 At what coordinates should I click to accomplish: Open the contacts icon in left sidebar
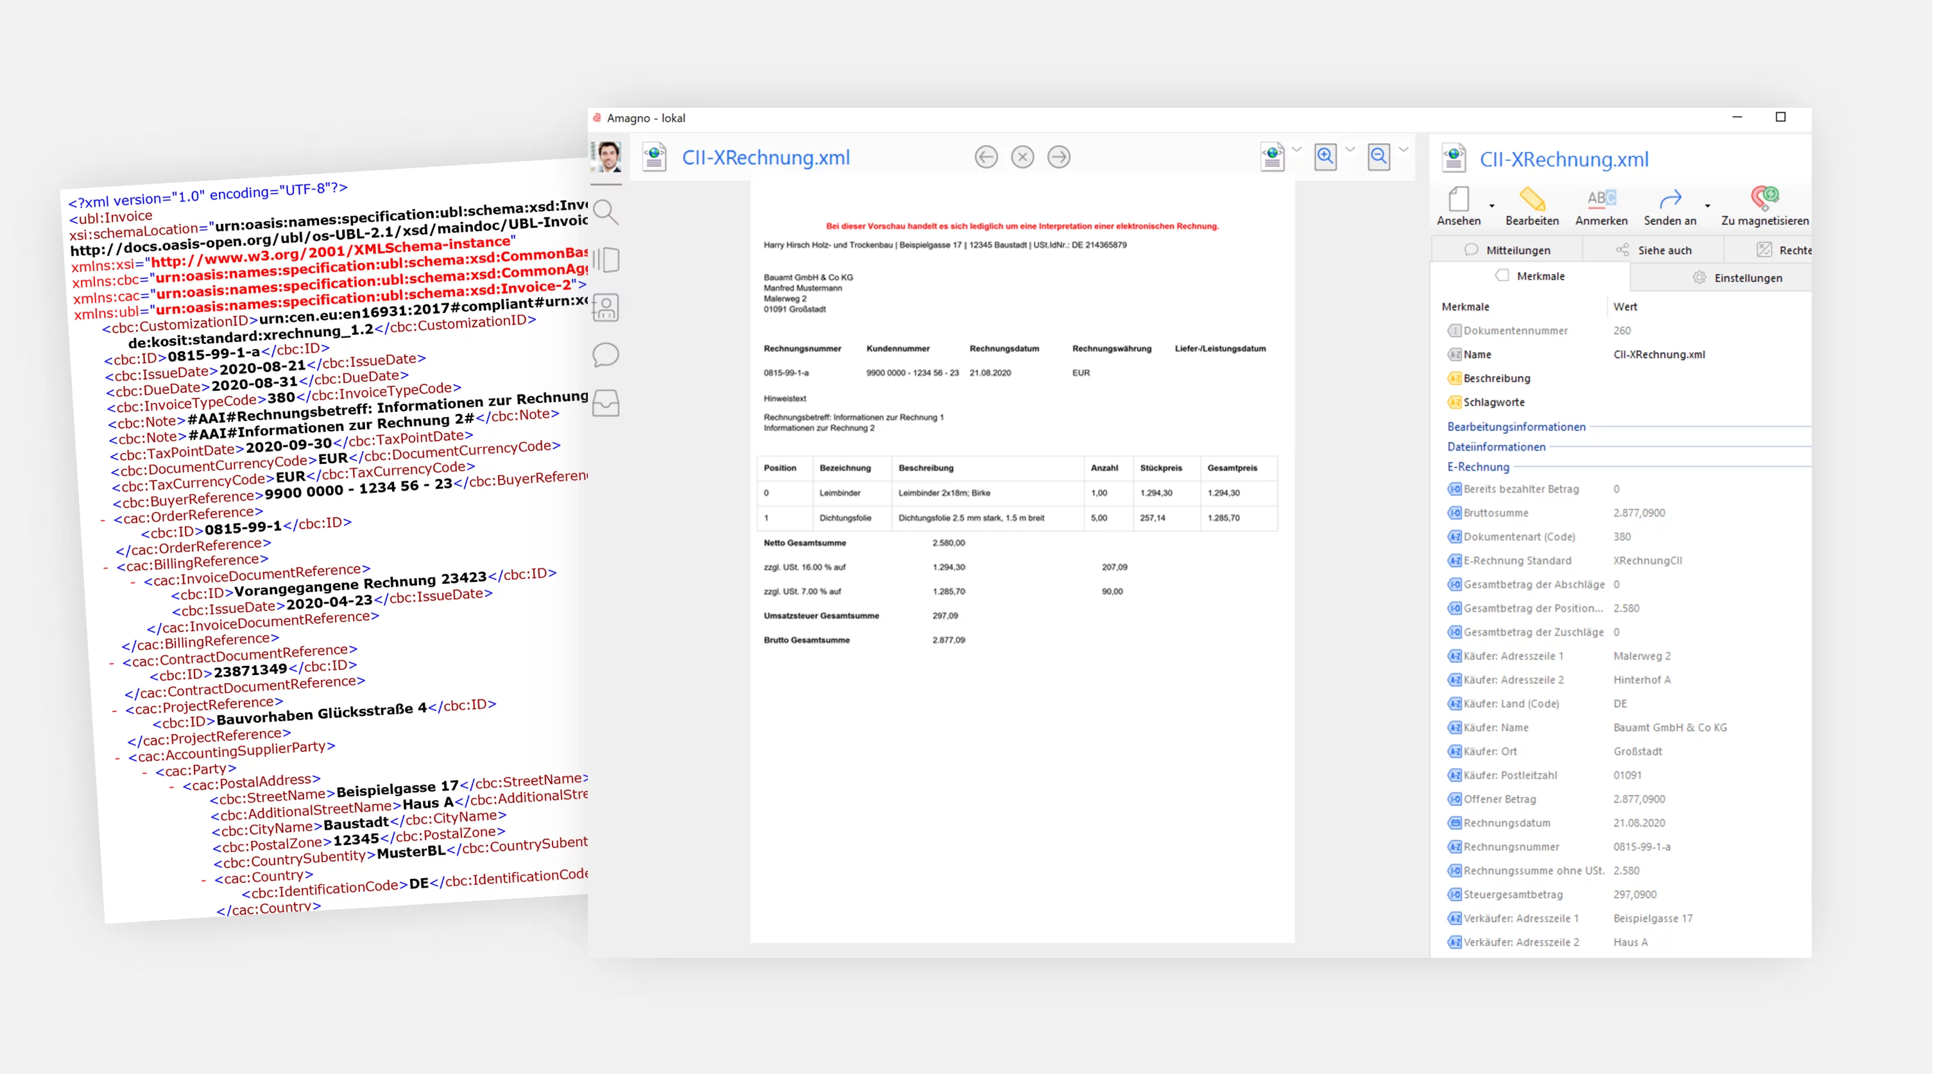tap(606, 307)
